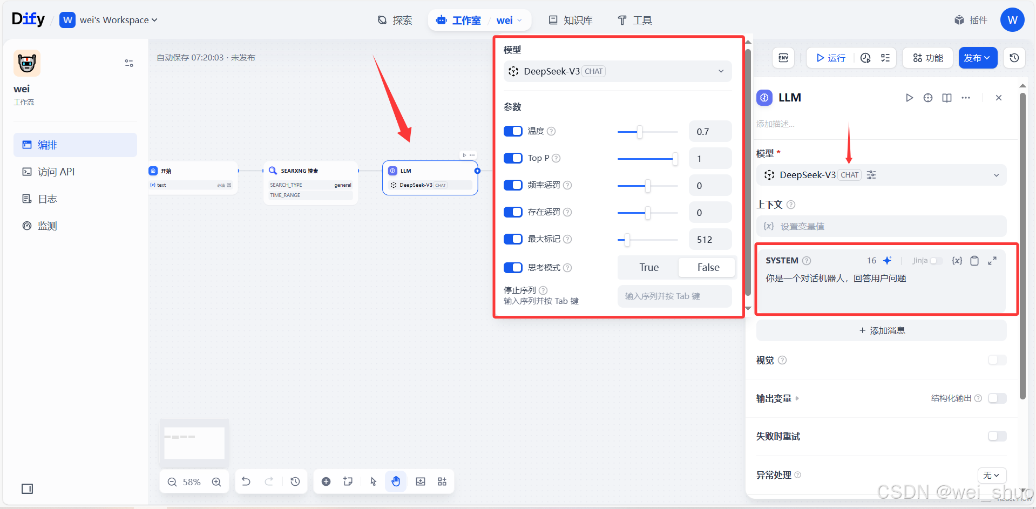Viewport: 1036px width, 509px height.
Task: Click the 最大标记 max tokens slider handle
Action: (627, 240)
